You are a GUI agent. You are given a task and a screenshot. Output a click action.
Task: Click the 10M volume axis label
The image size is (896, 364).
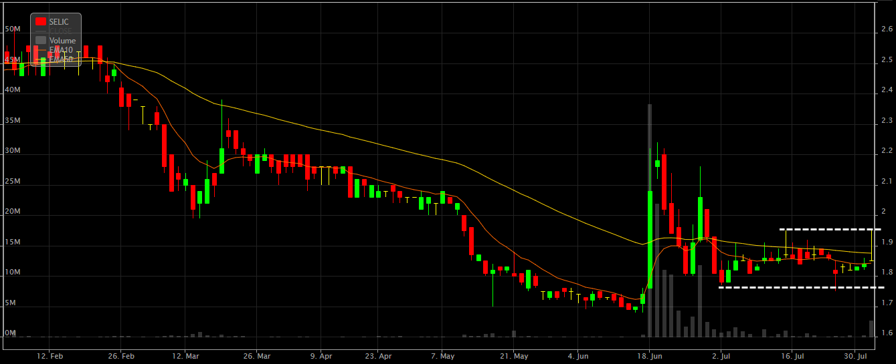tap(12, 272)
